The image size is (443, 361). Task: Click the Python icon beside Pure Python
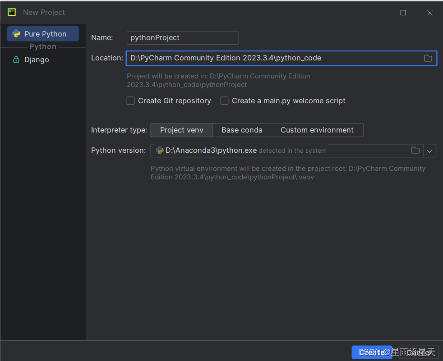pos(16,34)
